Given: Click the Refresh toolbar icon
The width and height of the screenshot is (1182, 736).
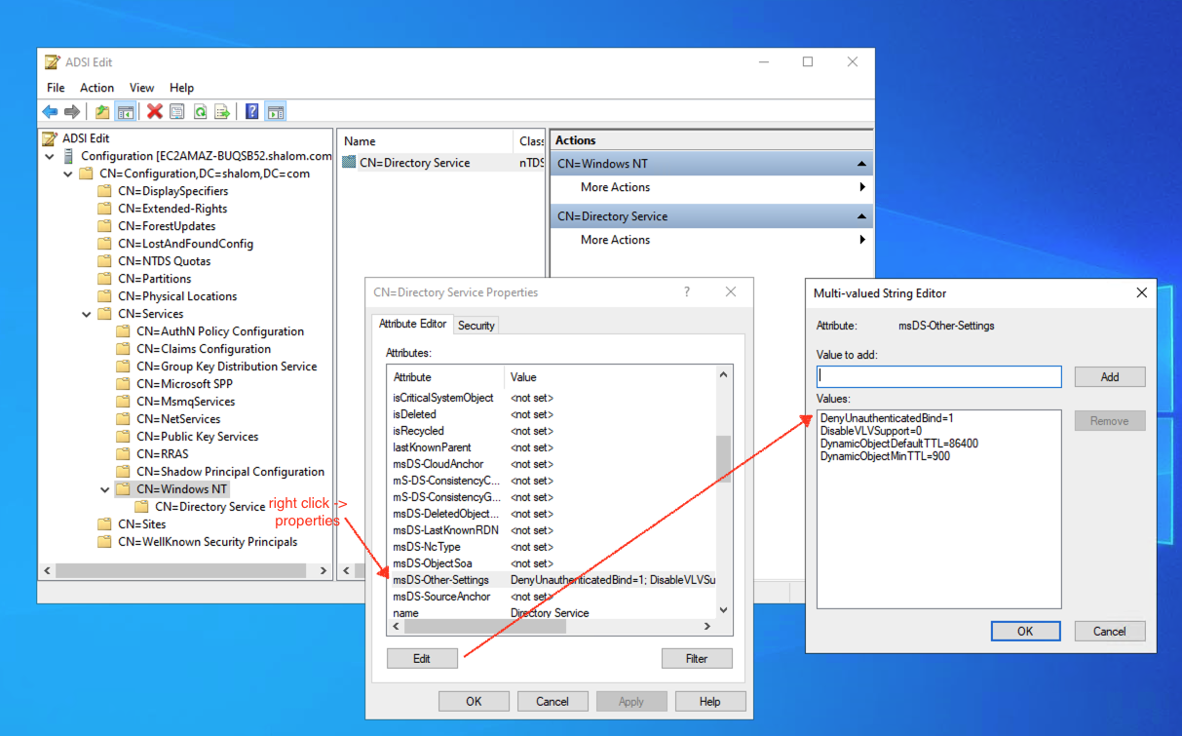Looking at the screenshot, I should click(x=200, y=111).
